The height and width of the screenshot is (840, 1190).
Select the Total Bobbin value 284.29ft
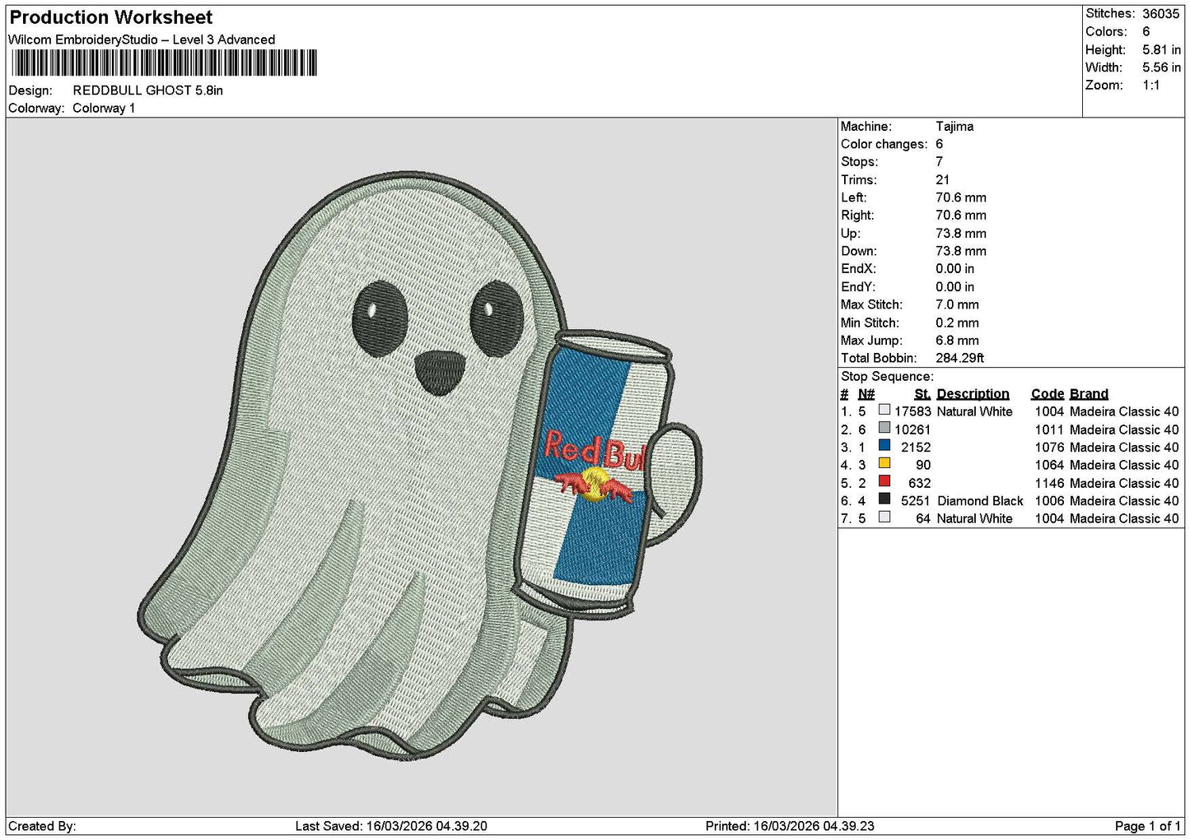(x=959, y=359)
